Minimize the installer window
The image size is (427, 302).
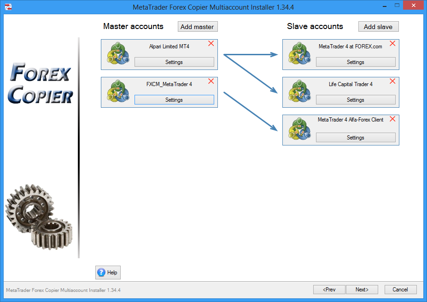point(385,6)
